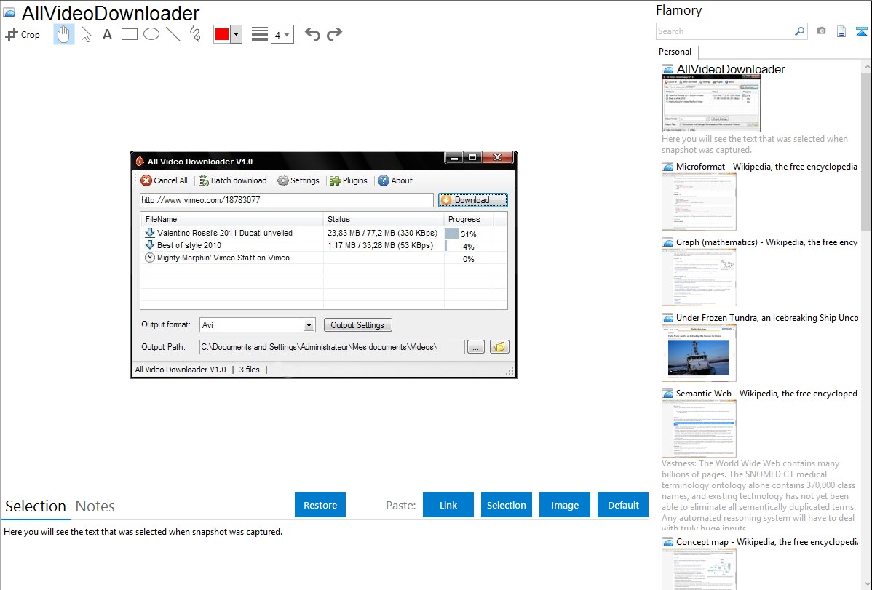The image size is (872, 590).
Task: Click the red color swatch
Action: coord(222,34)
